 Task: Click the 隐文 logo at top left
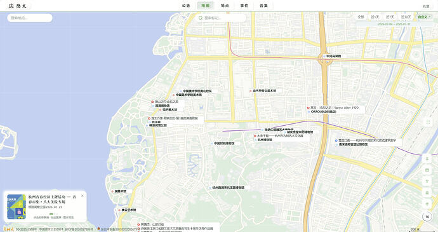click(18, 6)
